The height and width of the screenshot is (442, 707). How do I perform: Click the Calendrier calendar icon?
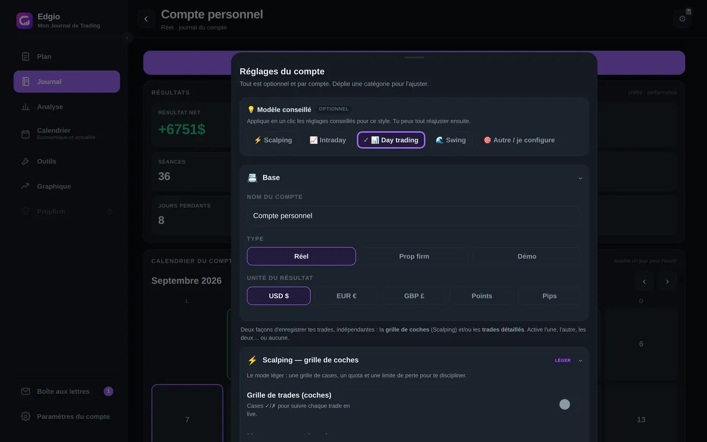[x=26, y=134]
